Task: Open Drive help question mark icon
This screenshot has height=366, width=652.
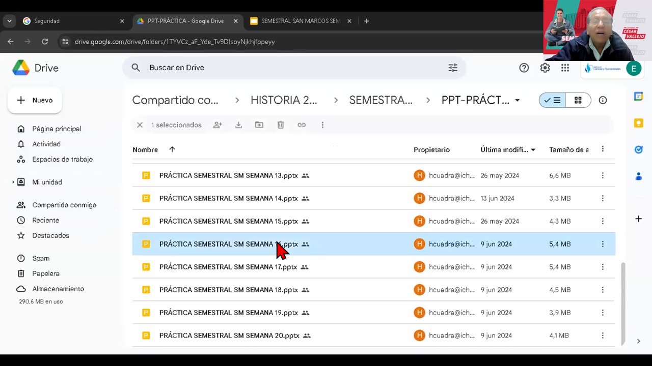Action: (x=524, y=68)
